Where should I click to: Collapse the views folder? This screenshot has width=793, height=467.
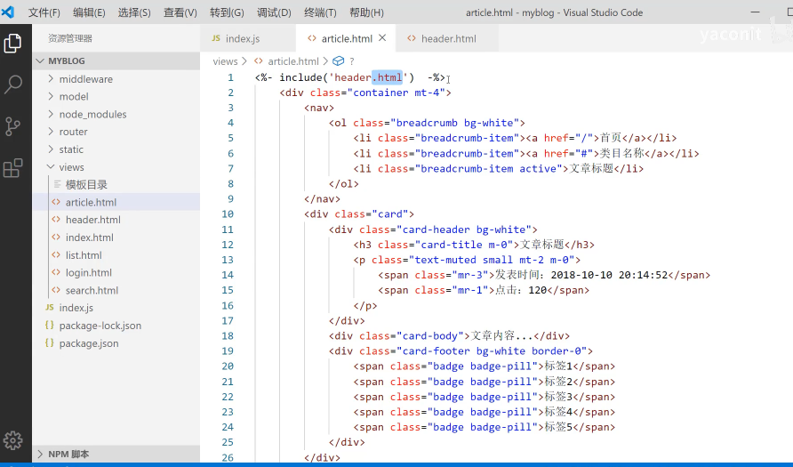tap(51, 167)
